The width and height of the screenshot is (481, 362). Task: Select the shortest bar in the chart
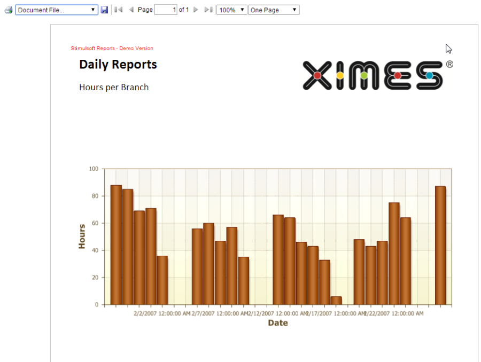click(336, 301)
